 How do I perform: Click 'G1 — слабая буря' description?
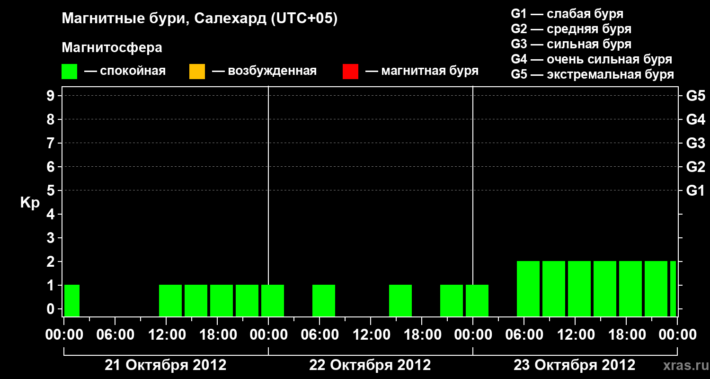pos(567,14)
